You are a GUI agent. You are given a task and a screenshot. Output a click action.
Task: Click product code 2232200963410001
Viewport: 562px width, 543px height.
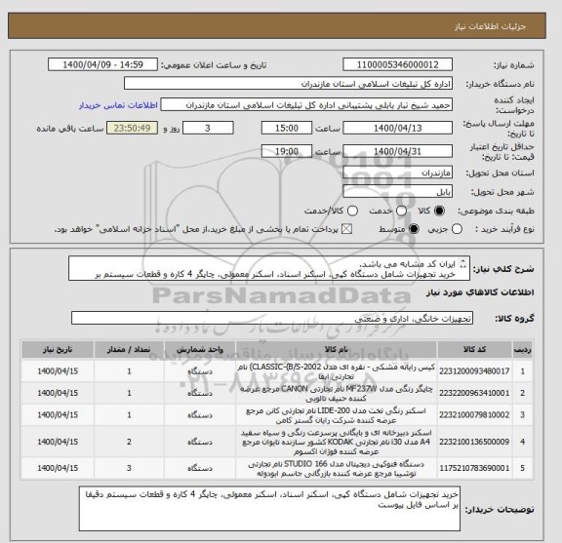(x=474, y=393)
